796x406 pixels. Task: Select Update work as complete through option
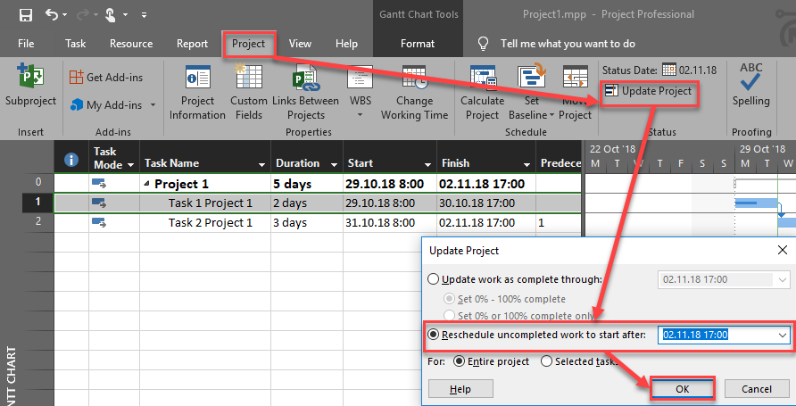click(x=436, y=279)
